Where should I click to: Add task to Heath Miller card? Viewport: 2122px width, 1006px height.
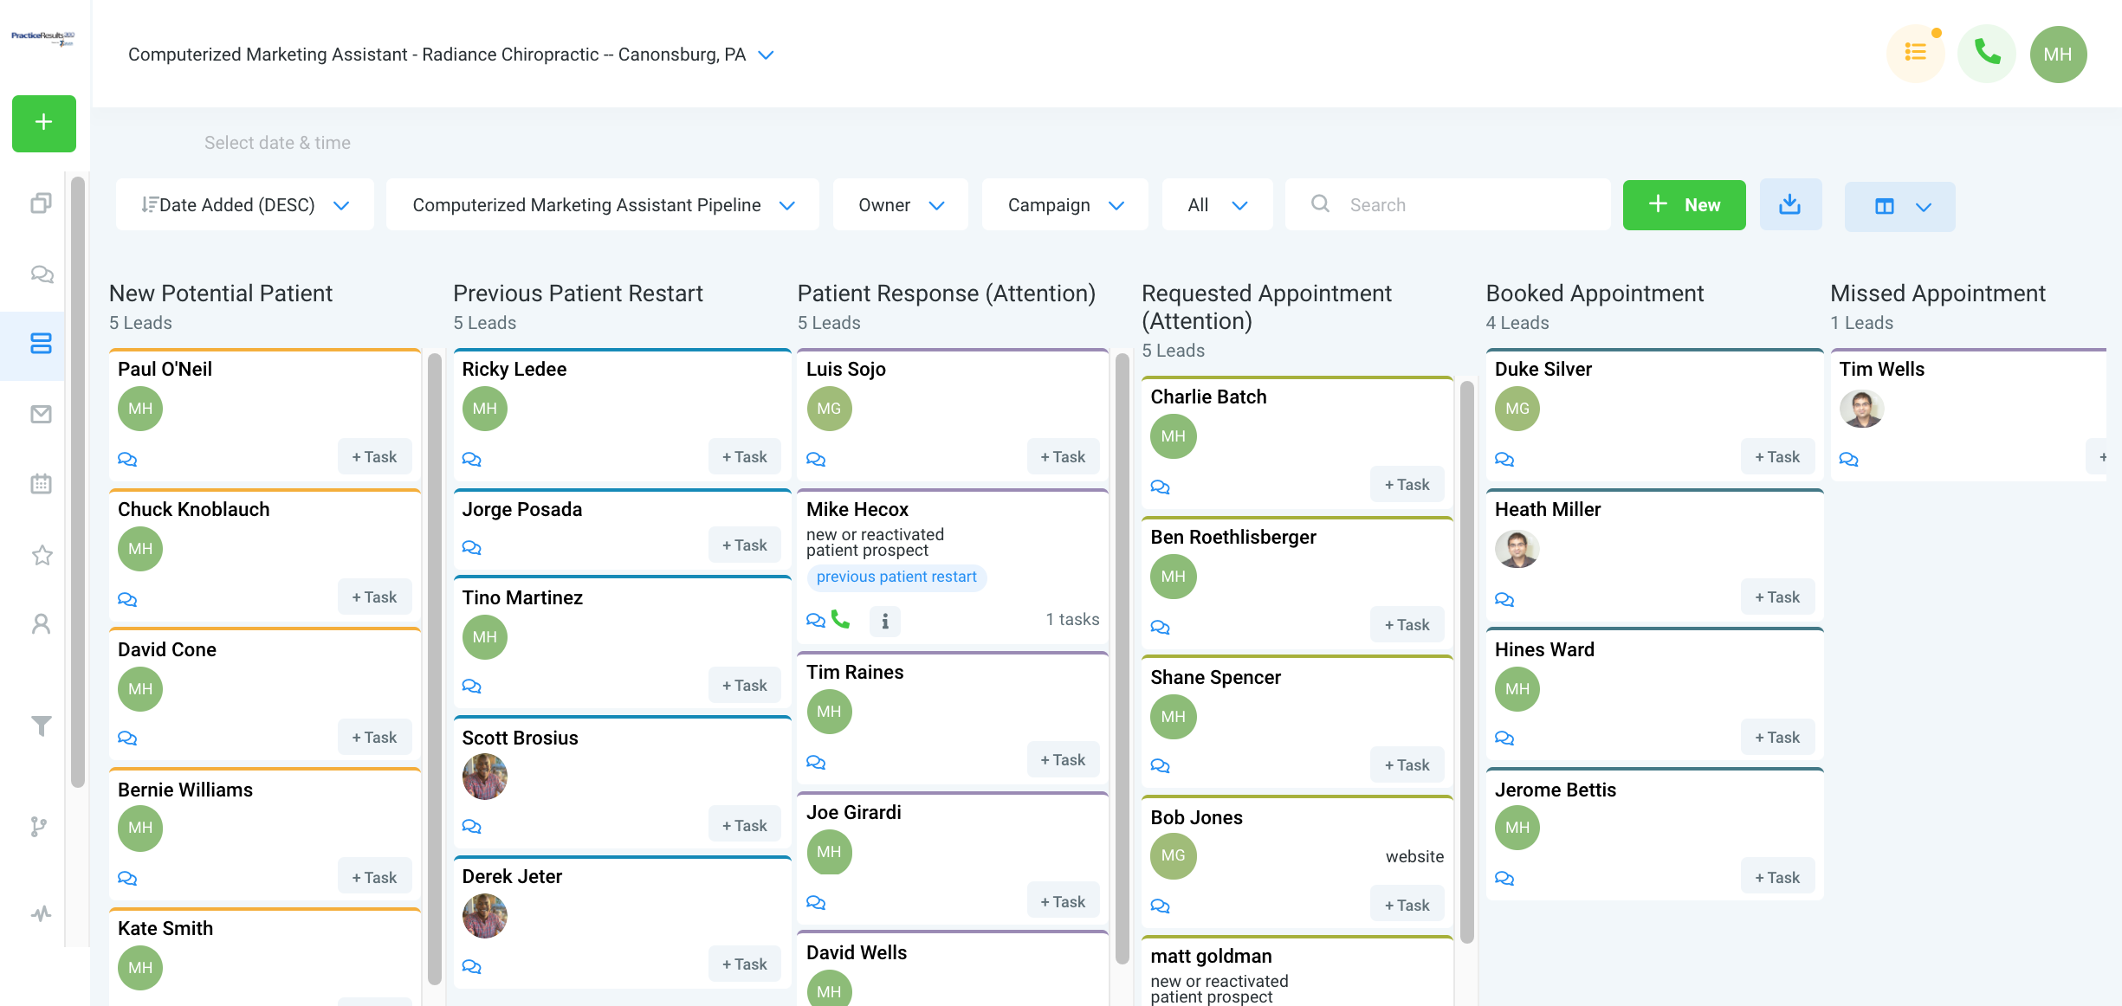point(1777,597)
